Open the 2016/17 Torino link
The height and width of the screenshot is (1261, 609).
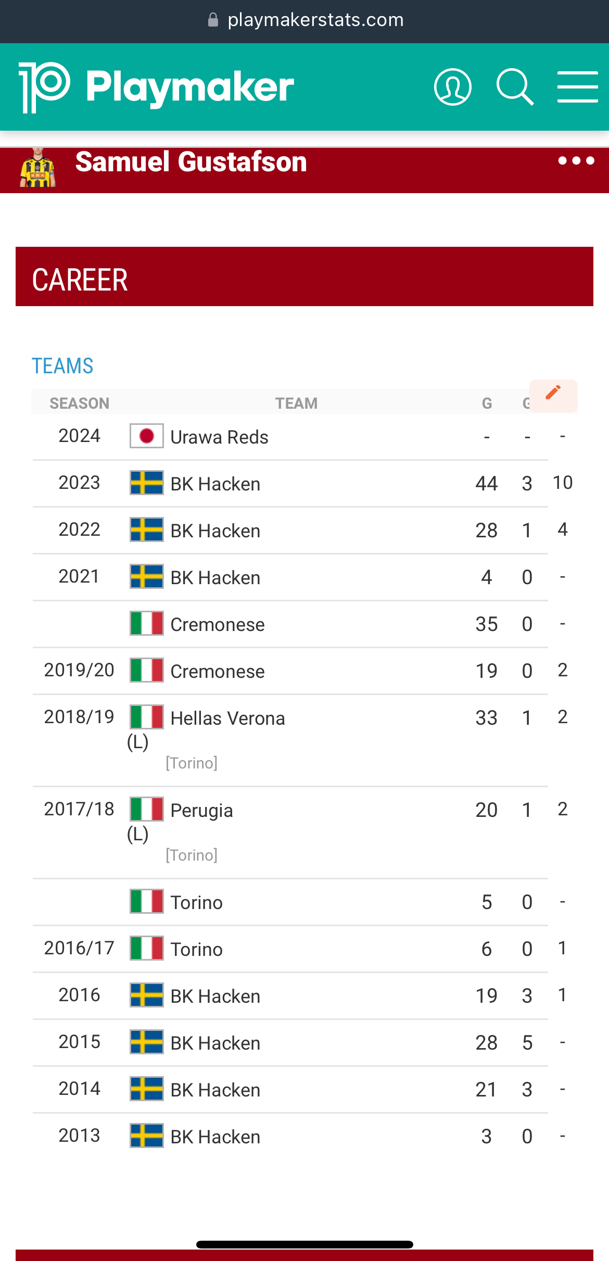[x=196, y=950]
